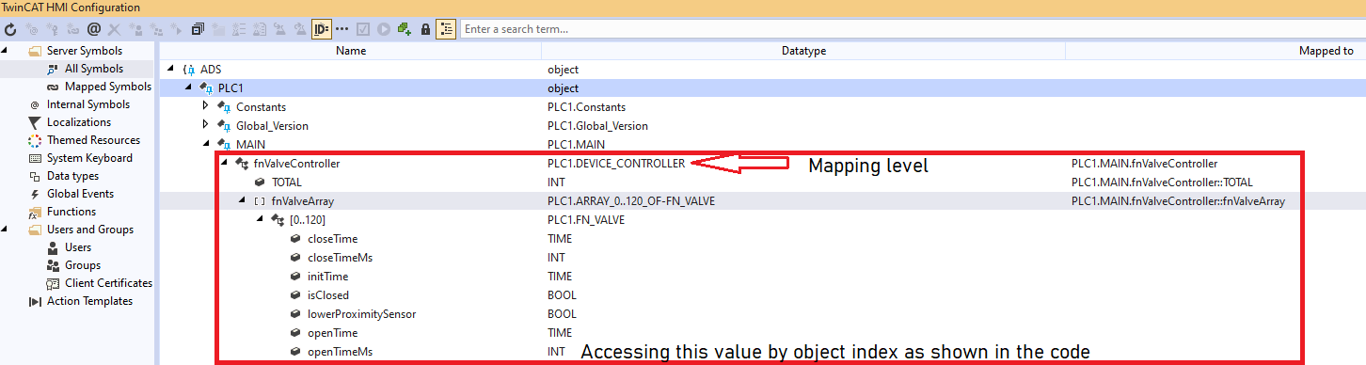This screenshot has height=365, width=1366.
Task: Click the PLC1.FN_VALVE datatype cell
Action: (586, 220)
